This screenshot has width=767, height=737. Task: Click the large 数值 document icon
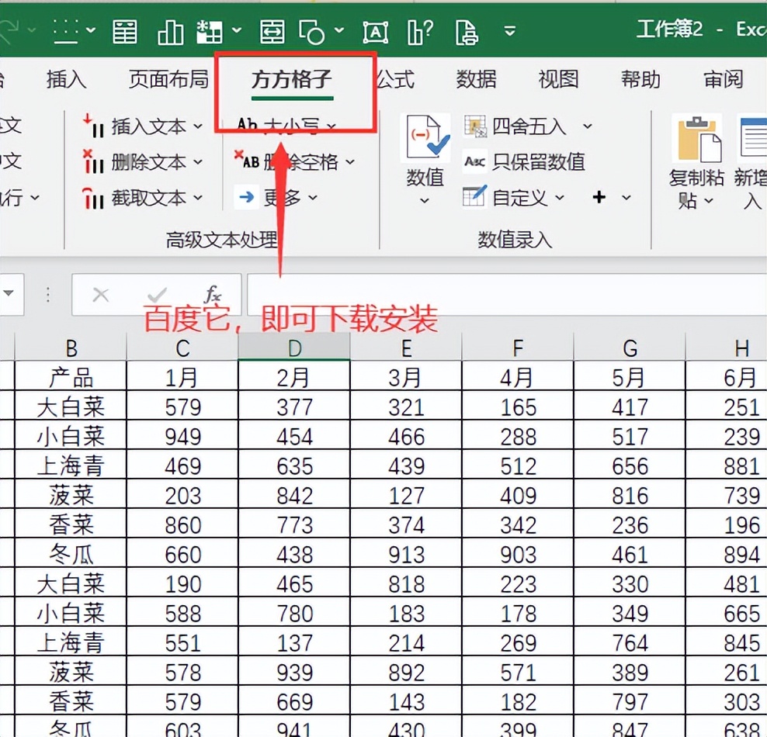click(425, 137)
